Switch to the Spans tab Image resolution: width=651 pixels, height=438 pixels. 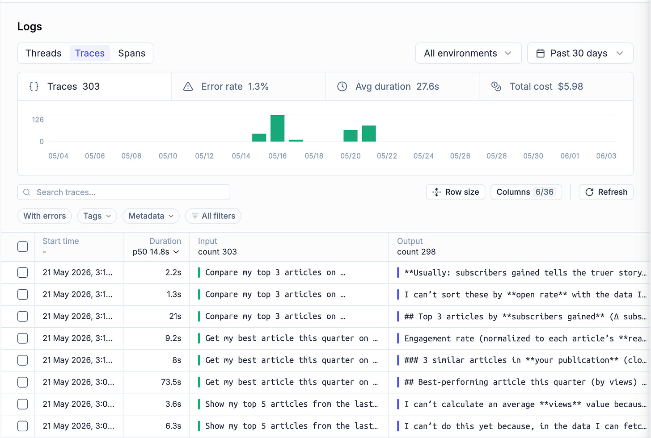[x=131, y=53]
